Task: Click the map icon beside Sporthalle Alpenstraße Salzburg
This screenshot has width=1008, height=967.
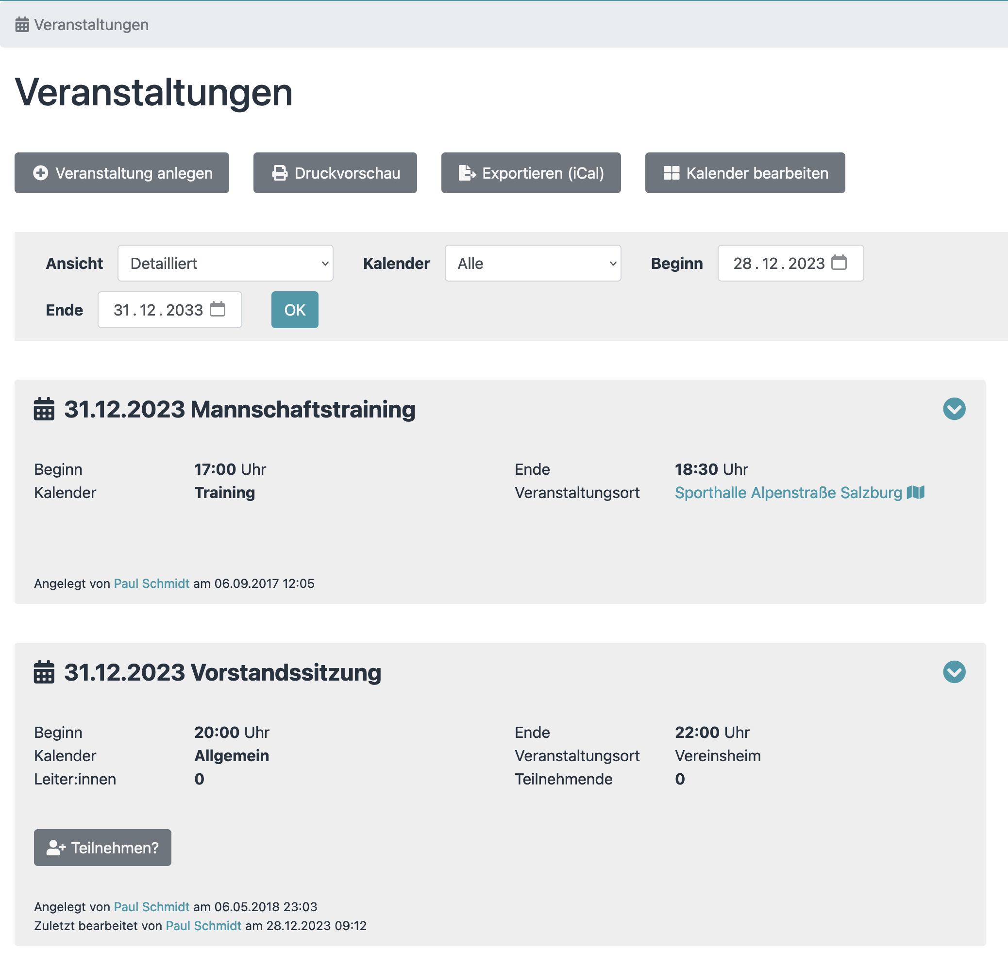Action: click(x=915, y=493)
